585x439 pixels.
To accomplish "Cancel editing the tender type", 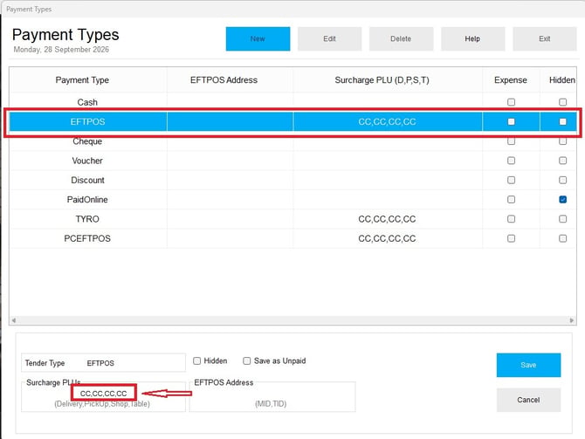I will 528,400.
